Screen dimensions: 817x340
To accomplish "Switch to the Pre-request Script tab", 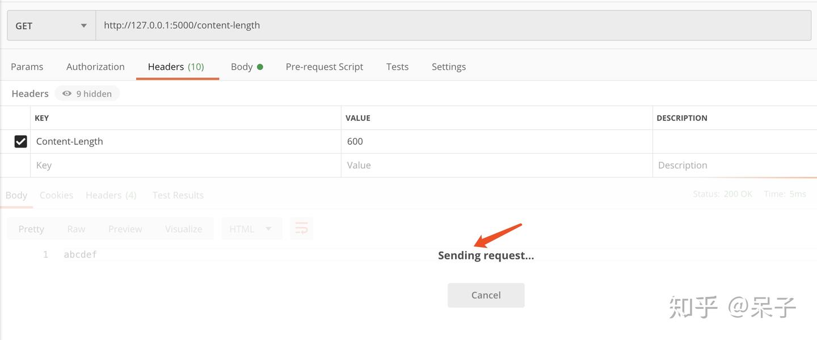I will 324,66.
